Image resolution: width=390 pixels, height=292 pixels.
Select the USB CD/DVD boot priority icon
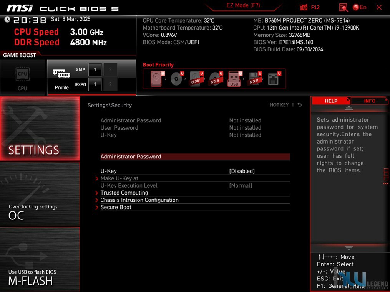click(x=216, y=78)
